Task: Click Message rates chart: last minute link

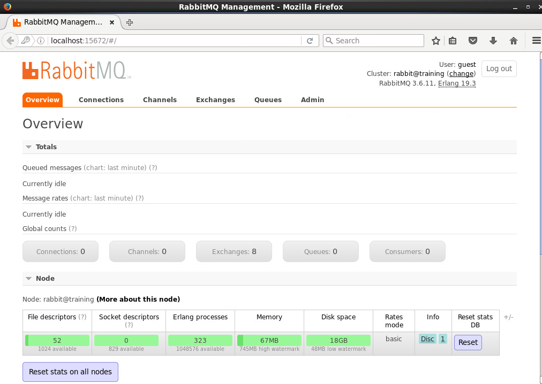Action: [102, 198]
